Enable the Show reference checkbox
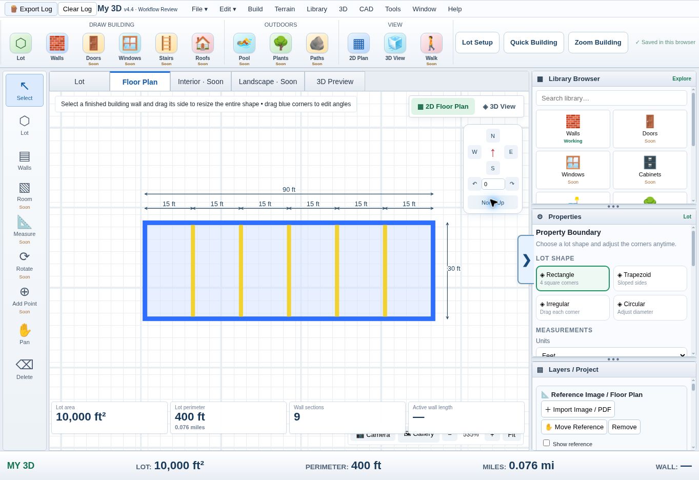The image size is (699, 480). coord(546,443)
